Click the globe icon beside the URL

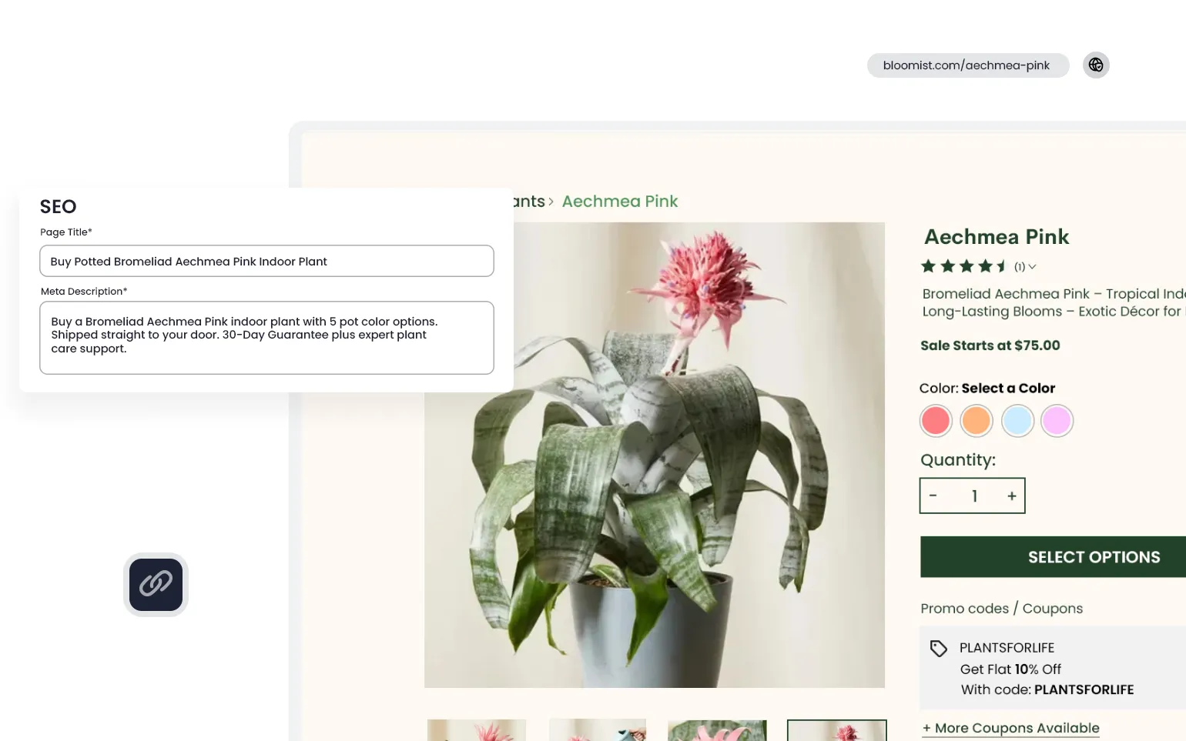coord(1096,65)
